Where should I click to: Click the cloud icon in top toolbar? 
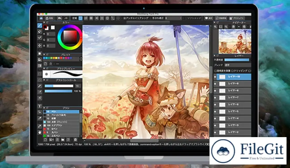pos(41,18)
